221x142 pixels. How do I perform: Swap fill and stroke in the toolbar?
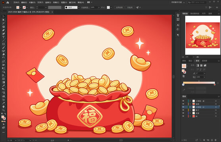tap(5, 114)
